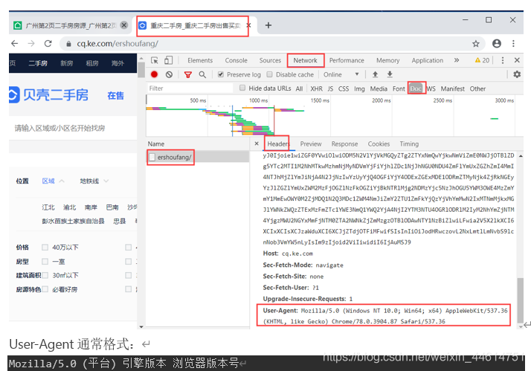Open the 二手房 navigation link
The width and height of the screenshot is (531, 371).
[x=38, y=63]
